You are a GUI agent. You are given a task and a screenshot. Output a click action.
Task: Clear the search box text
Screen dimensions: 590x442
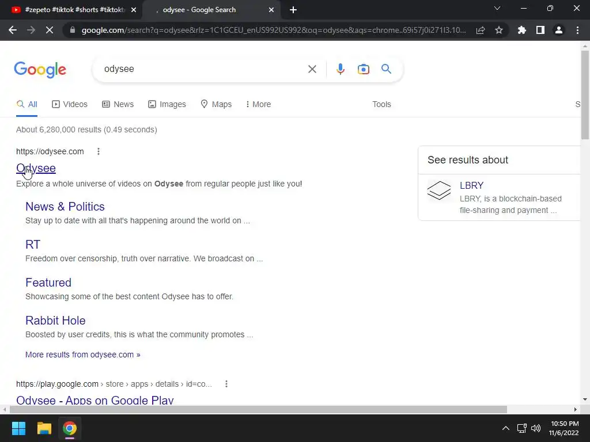tap(312, 69)
